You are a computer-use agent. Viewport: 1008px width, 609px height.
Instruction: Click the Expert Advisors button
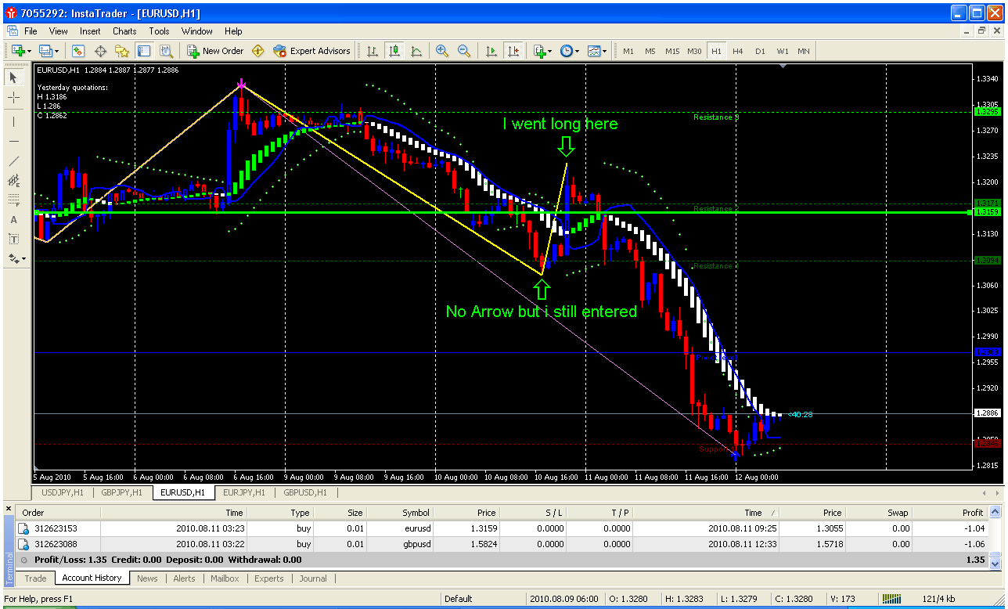click(312, 51)
